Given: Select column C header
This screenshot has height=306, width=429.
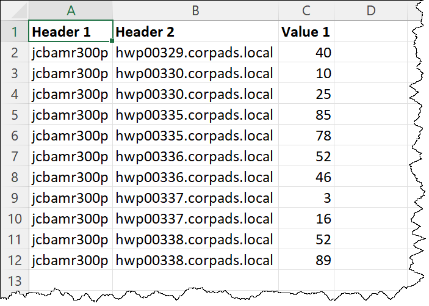Looking at the screenshot, I should pyautogui.click(x=306, y=10).
